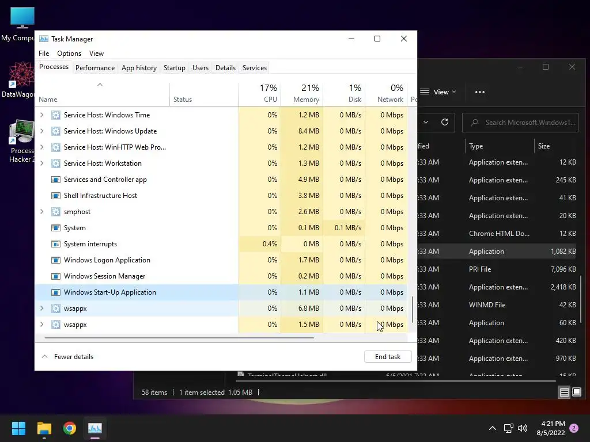Viewport: 590px width, 442px height.
Task: Switch to the Performance tab
Action: click(x=95, y=68)
